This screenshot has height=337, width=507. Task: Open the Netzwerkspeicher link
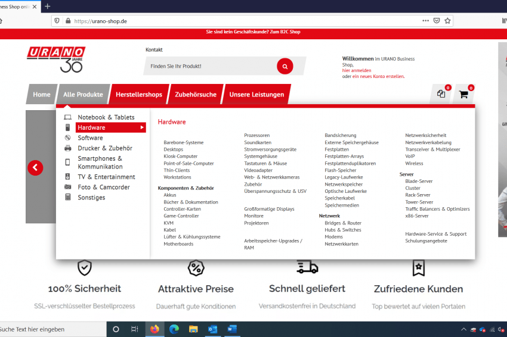(x=344, y=185)
